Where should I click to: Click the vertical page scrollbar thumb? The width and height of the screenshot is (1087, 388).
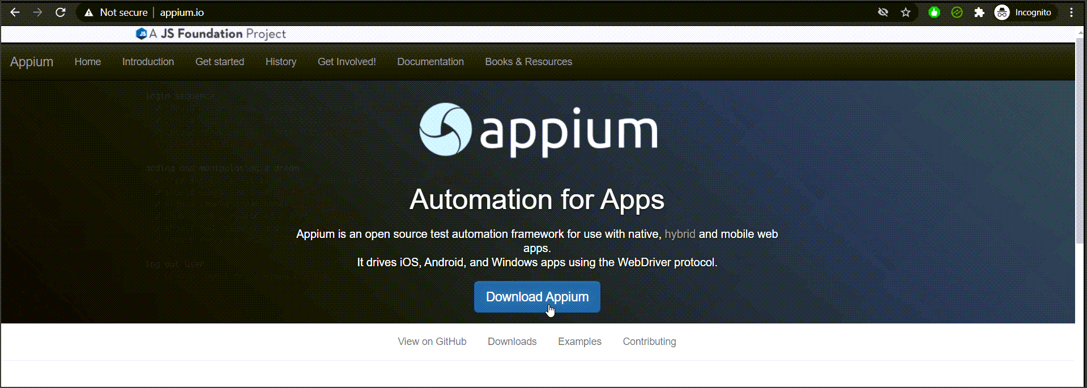1080,142
